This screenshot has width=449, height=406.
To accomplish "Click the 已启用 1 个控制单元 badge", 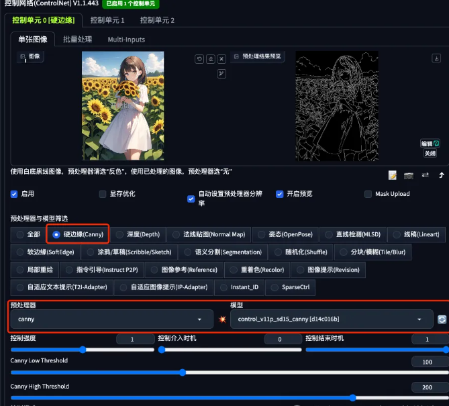I will (x=131, y=4).
